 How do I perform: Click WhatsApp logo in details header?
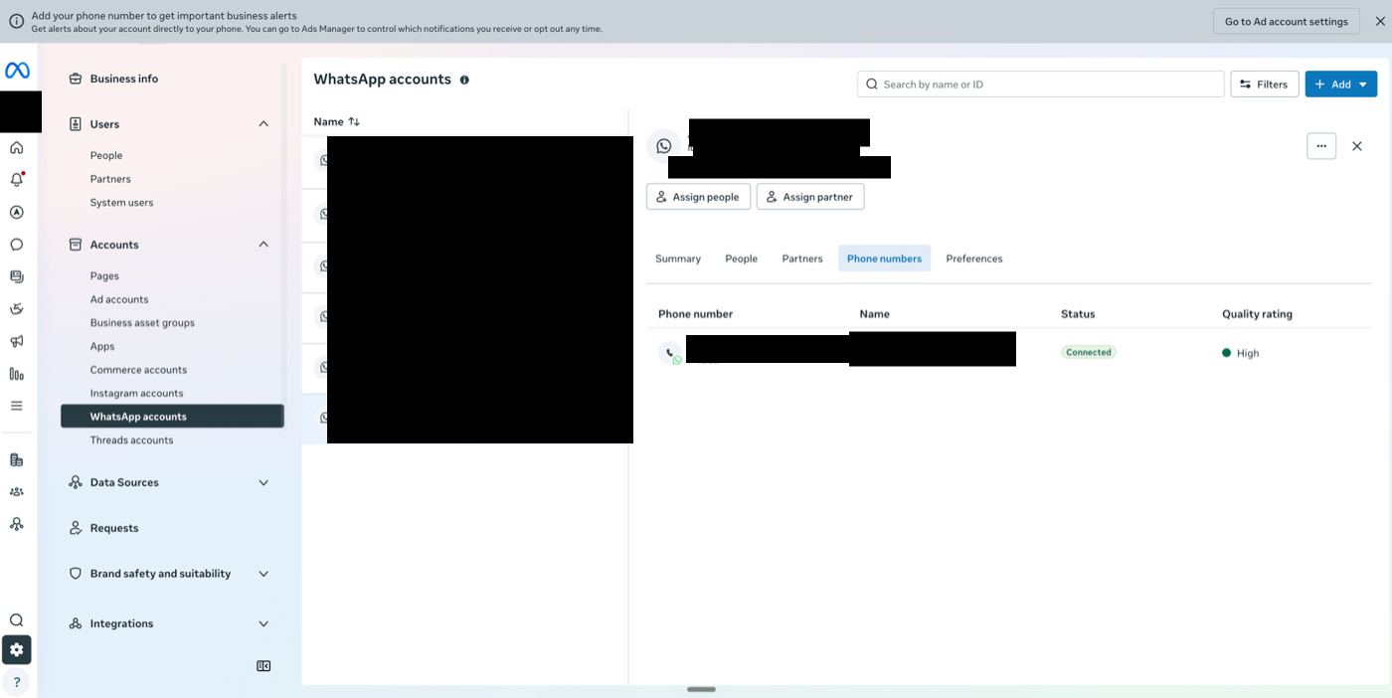(x=663, y=146)
